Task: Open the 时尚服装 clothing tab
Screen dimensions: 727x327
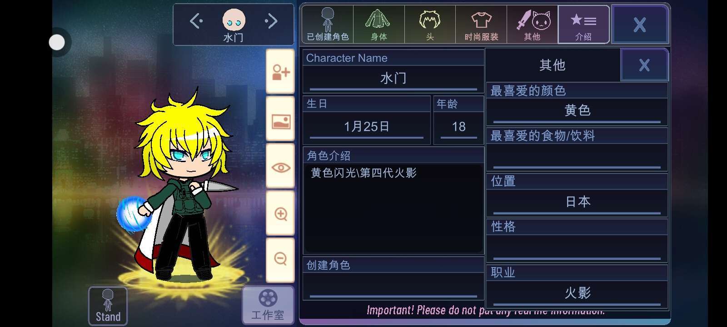Action: pyautogui.click(x=481, y=25)
